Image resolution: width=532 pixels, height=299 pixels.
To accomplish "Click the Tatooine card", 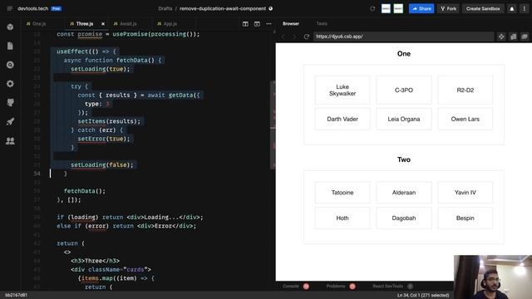I will point(342,193).
